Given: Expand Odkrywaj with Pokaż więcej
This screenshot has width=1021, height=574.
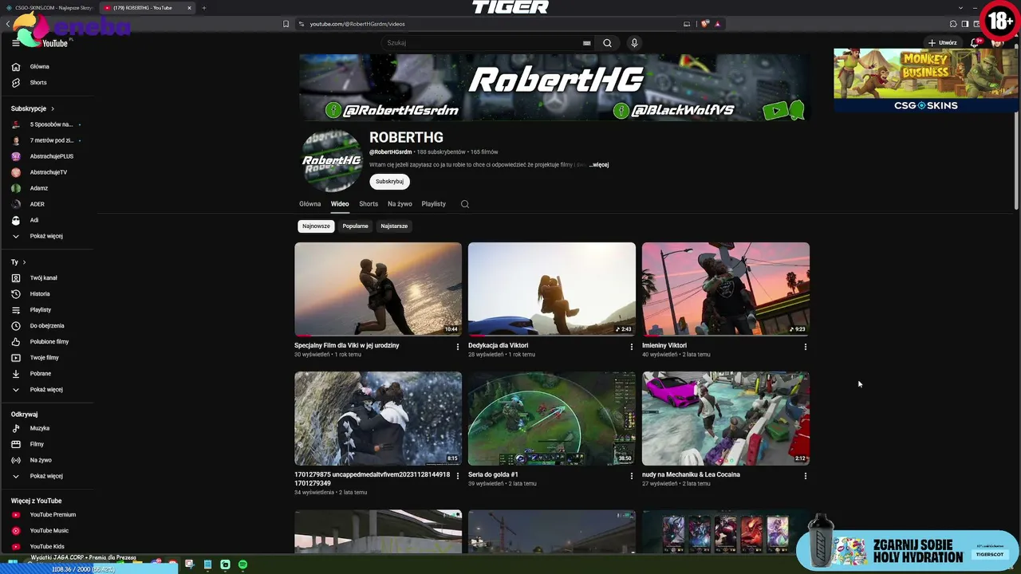Looking at the screenshot, I should pyautogui.click(x=47, y=476).
